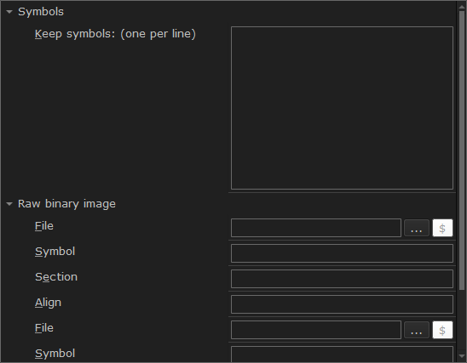This screenshot has width=467, height=363.
Task: Collapse the Raw binary image section
Action: coord(9,204)
